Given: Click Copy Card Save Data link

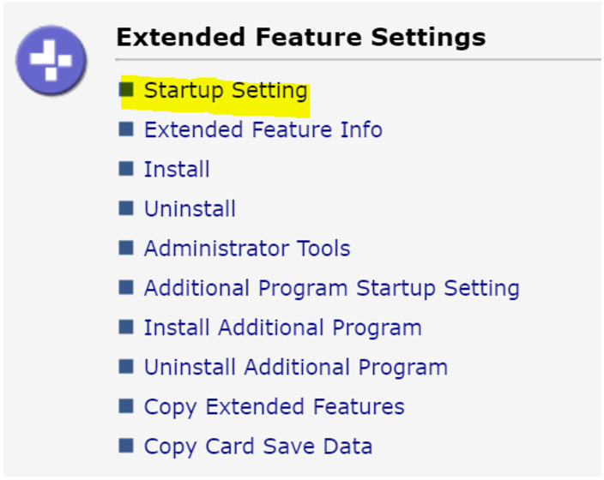Looking at the screenshot, I should click(257, 446).
